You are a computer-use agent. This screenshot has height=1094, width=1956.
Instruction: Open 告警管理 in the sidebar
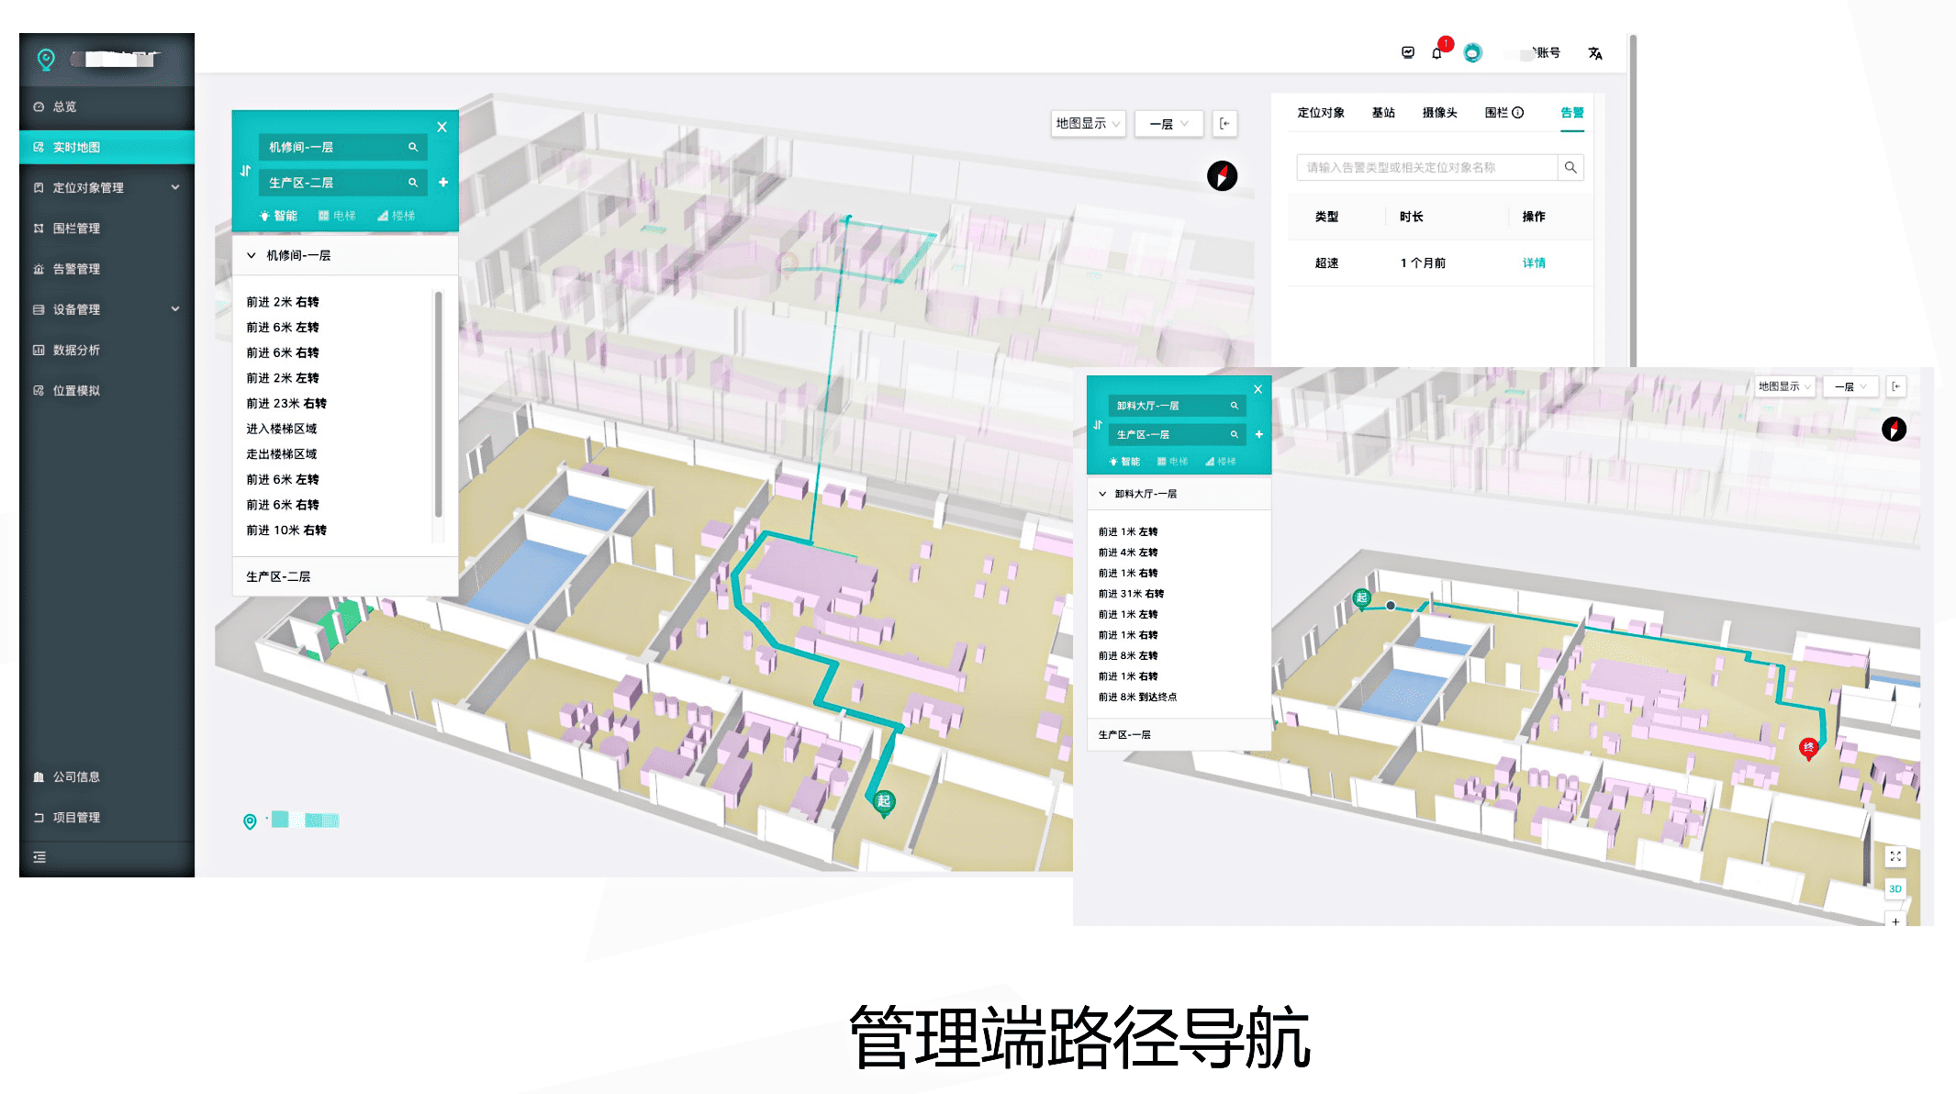click(x=76, y=269)
